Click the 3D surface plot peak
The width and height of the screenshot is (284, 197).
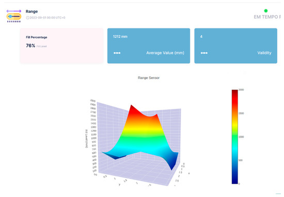click(x=131, y=106)
